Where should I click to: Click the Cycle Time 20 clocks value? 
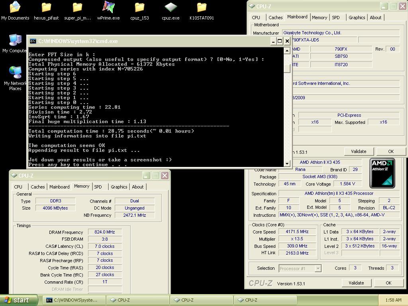105,267
